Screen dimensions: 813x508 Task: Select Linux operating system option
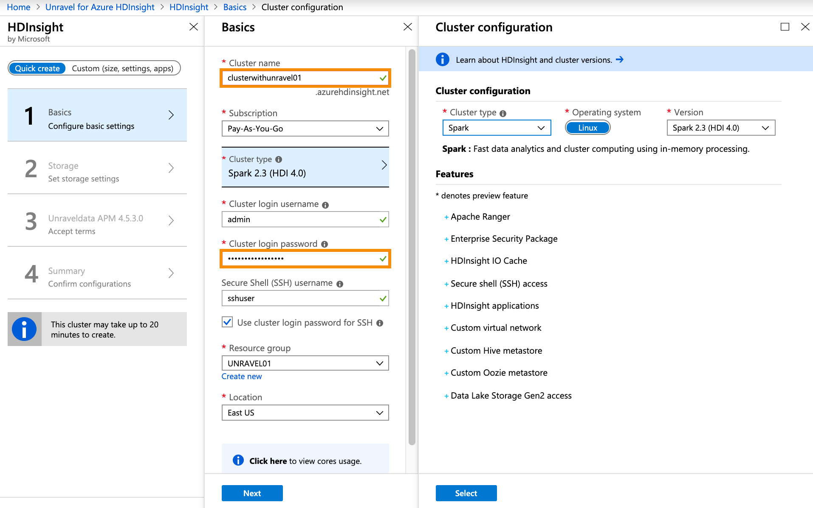click(587, 128)
